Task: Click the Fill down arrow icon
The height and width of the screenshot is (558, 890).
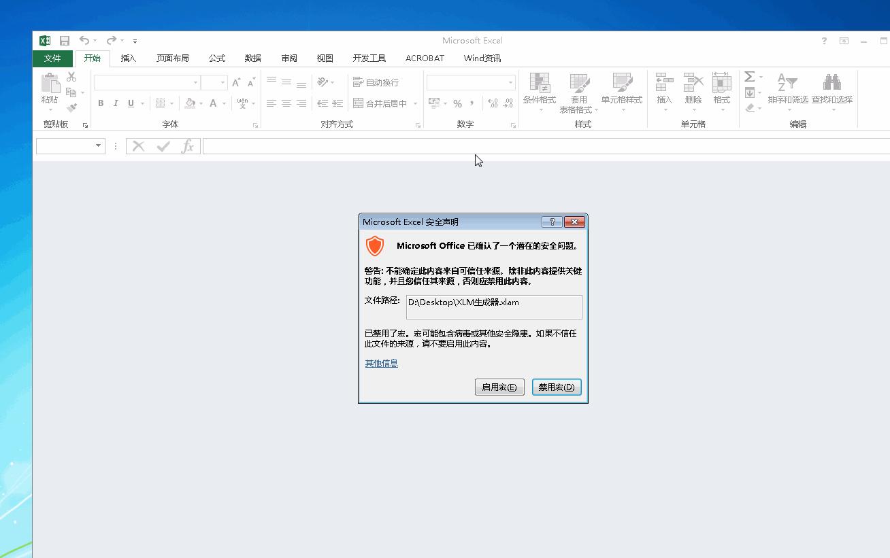Action: pyautogui.click(x=750, y=92)
